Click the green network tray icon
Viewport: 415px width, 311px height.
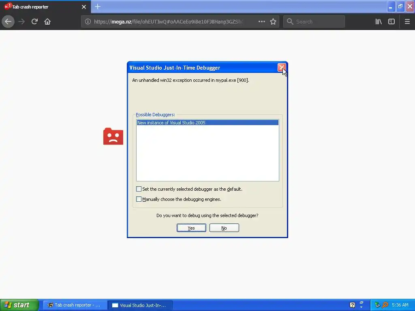377,305
